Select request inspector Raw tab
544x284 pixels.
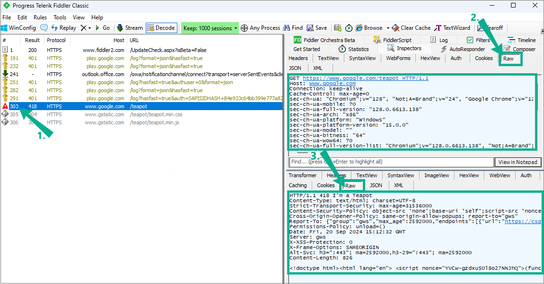pos(509,59)
